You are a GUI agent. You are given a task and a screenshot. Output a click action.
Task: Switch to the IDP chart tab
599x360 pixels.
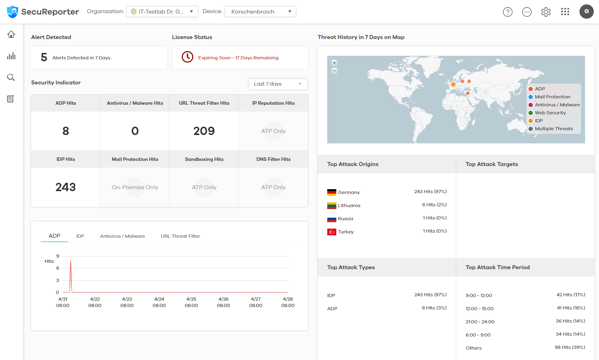tap(80, 236)
